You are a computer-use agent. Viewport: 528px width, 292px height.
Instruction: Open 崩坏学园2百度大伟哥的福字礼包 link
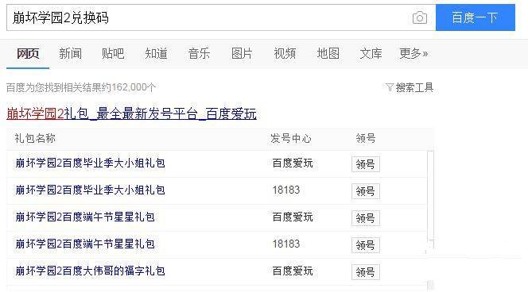pos(90,271)
